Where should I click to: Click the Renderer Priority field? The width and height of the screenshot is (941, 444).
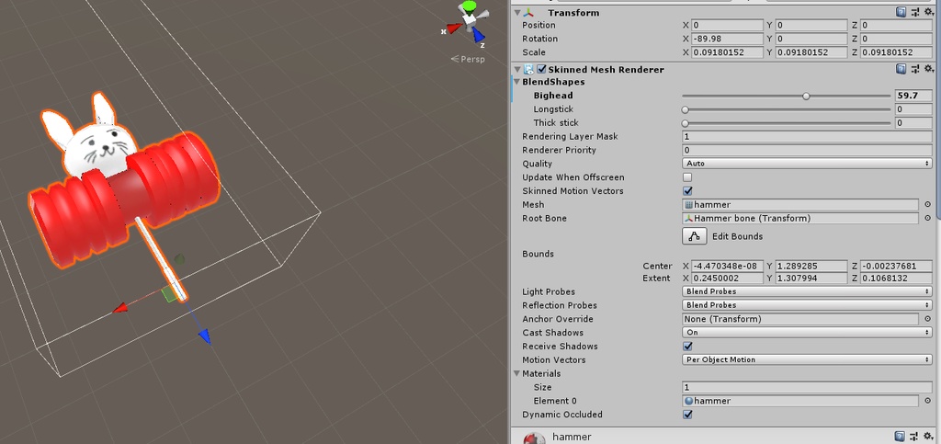coord(807,151)
